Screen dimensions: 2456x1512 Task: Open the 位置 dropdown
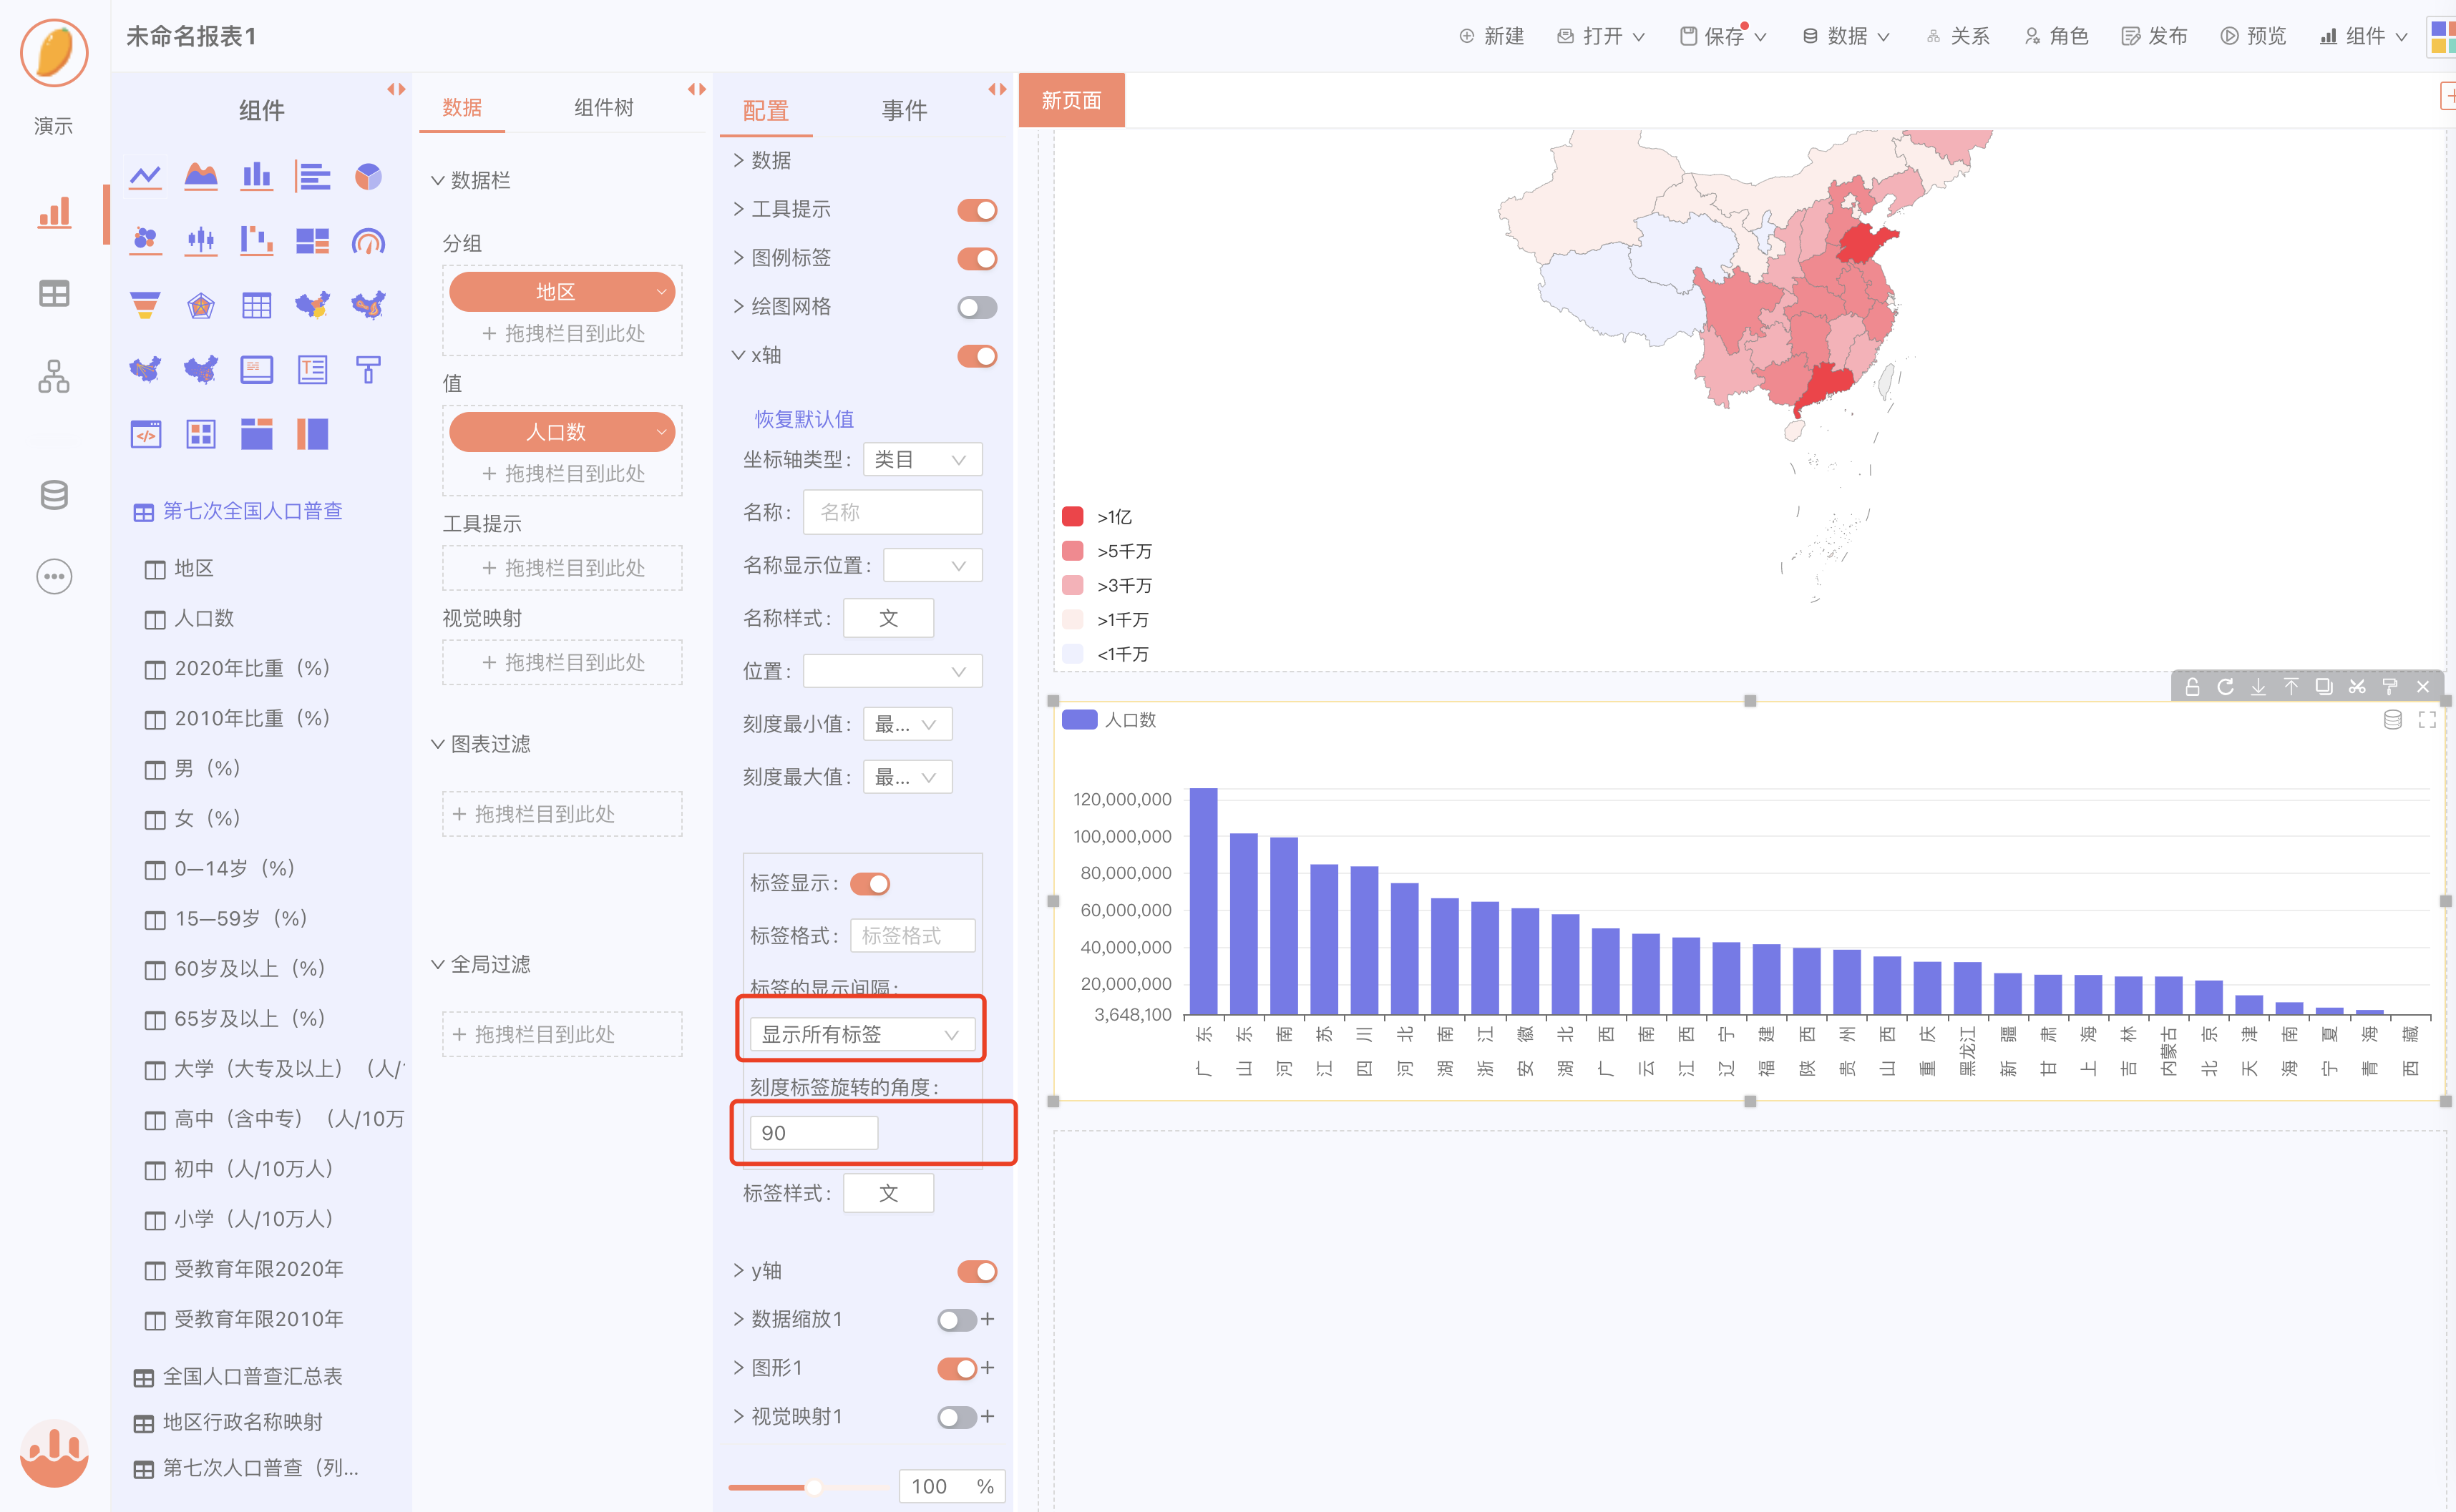pyautogui.click(x=892, y=671)
